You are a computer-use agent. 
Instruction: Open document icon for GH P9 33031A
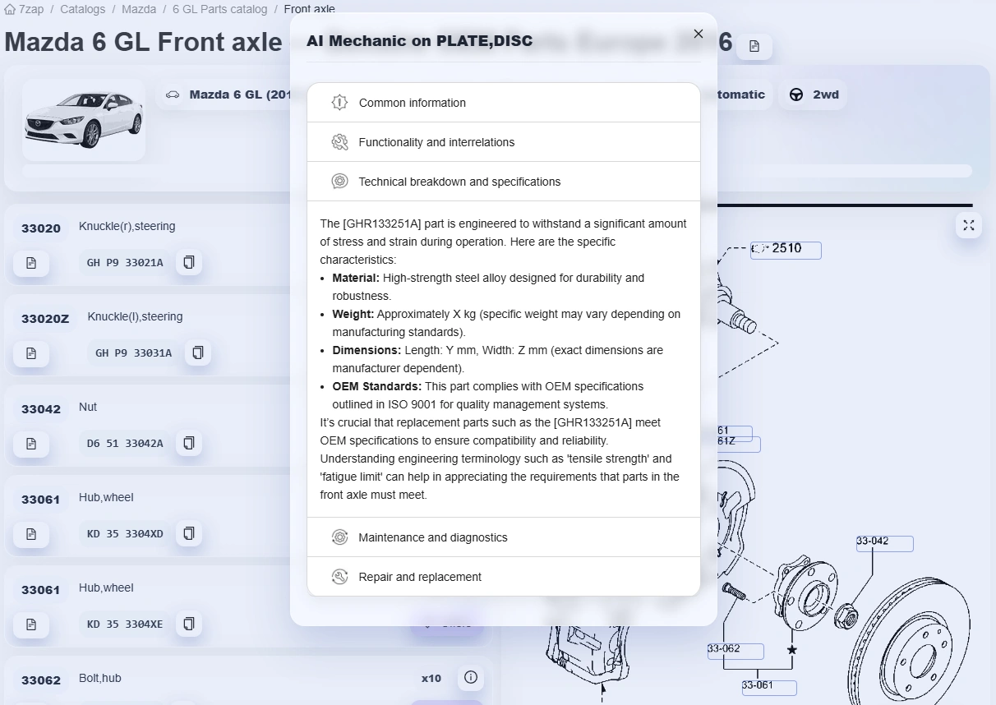click(31, 353)
